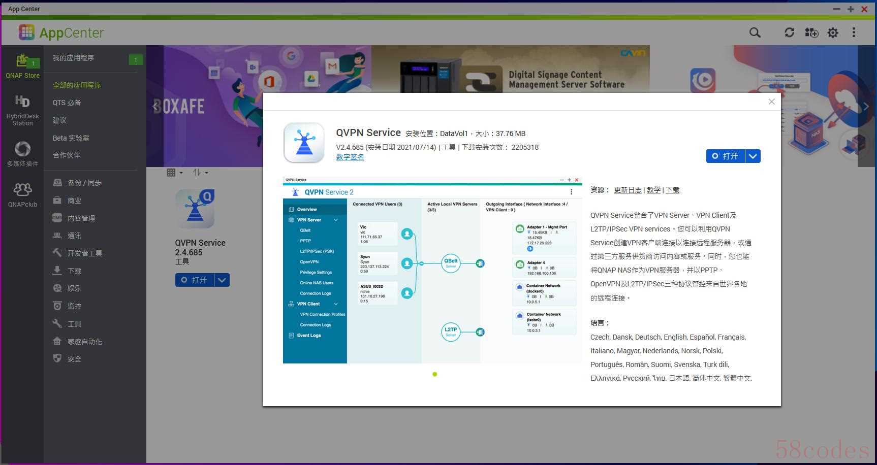The width and height of the screenshot is (877, 465).
Task: Click the refresh icon in toolbar
Action: (789, 32)
